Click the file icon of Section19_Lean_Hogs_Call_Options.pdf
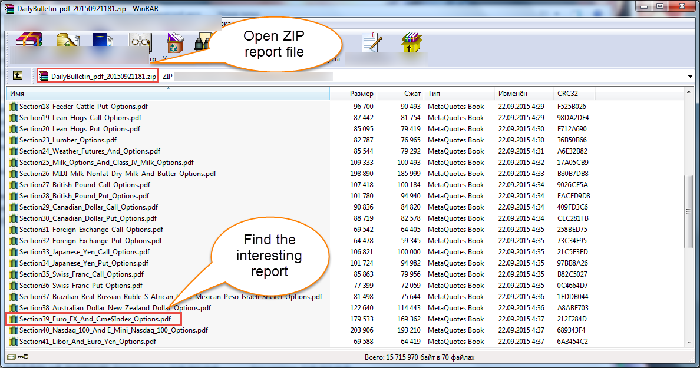Image resolution: width=700 pixels, height=368 pixels. coord(14,117)
